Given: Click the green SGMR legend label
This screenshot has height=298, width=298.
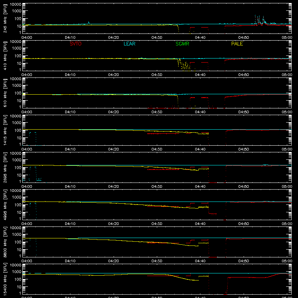Looking at the screenshot, I should pyautogui.click(x=182, y=44).
